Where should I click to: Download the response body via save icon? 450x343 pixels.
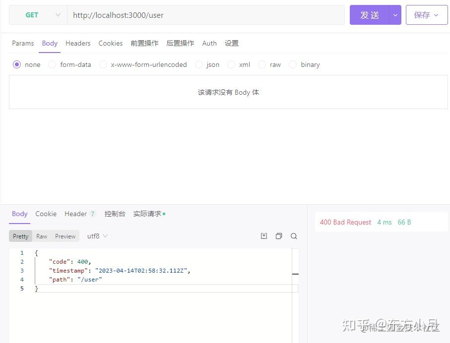264,236
